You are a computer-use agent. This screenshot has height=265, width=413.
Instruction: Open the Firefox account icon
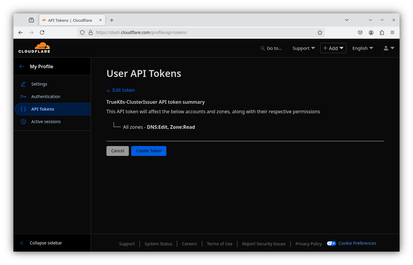click(x=371, y=32)
